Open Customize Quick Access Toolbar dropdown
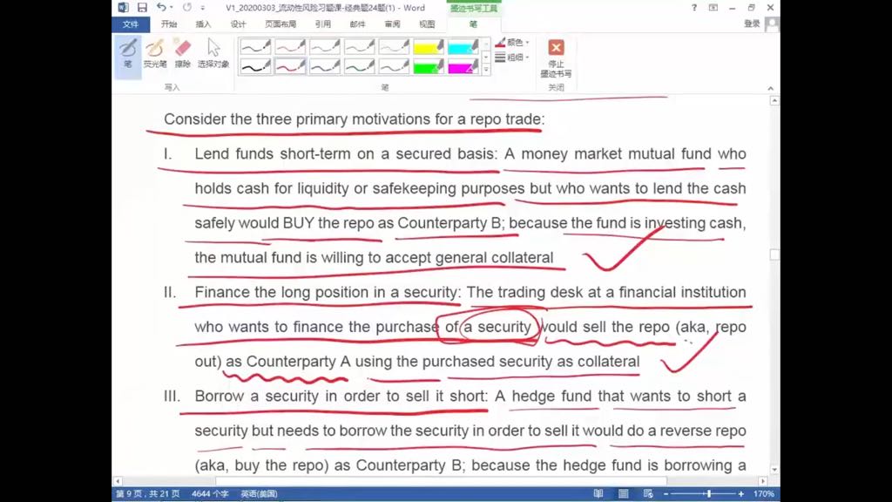The image size is (892, 502). pyautogui.click(x=203, y=8)
